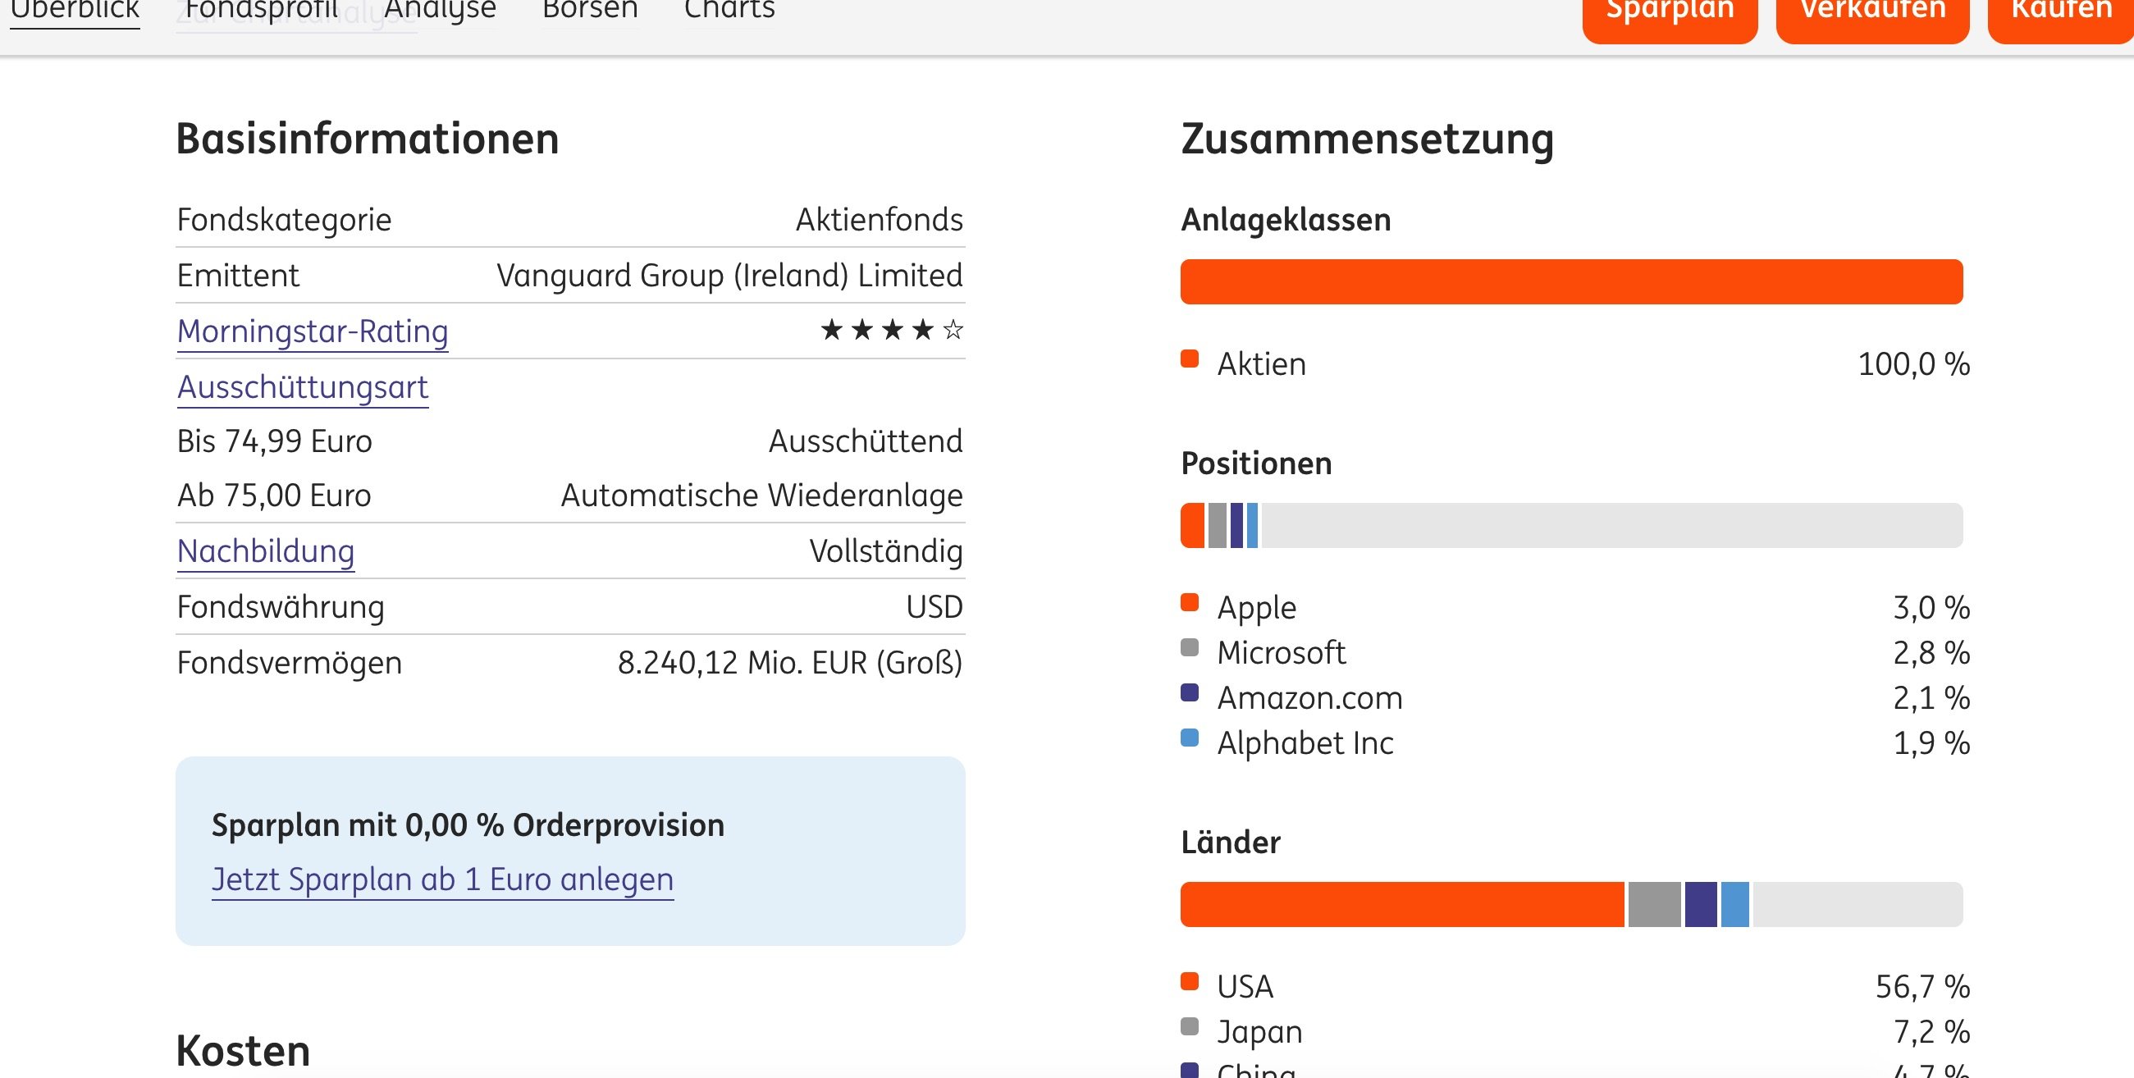Click the orange Apple legend marker
The width and height of the screenshot is (2134, 1078).
[1190, 603]
